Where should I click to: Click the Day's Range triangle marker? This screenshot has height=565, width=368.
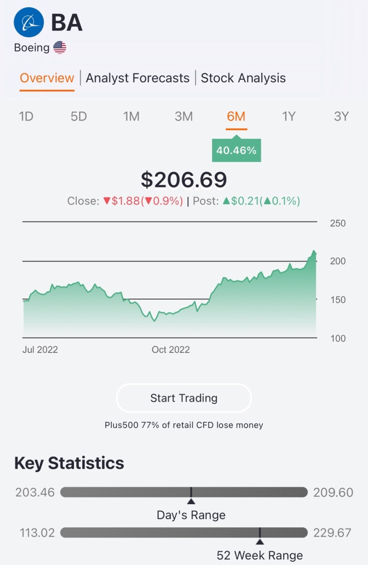pyautogui.click(x=191, y=501)
